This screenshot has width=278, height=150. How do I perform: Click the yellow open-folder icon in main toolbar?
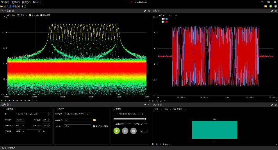click(x=2, y=6)
